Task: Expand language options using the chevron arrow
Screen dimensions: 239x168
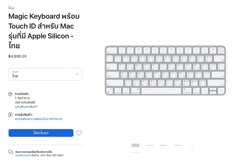Action: [x=77, y=74]
